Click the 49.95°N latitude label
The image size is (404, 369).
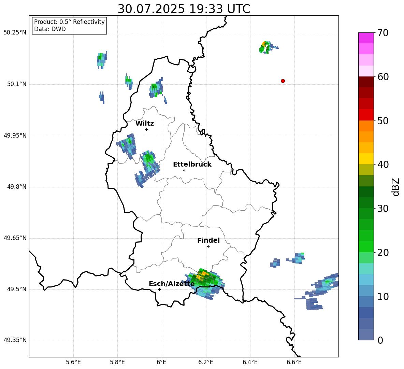coord(15,135)
